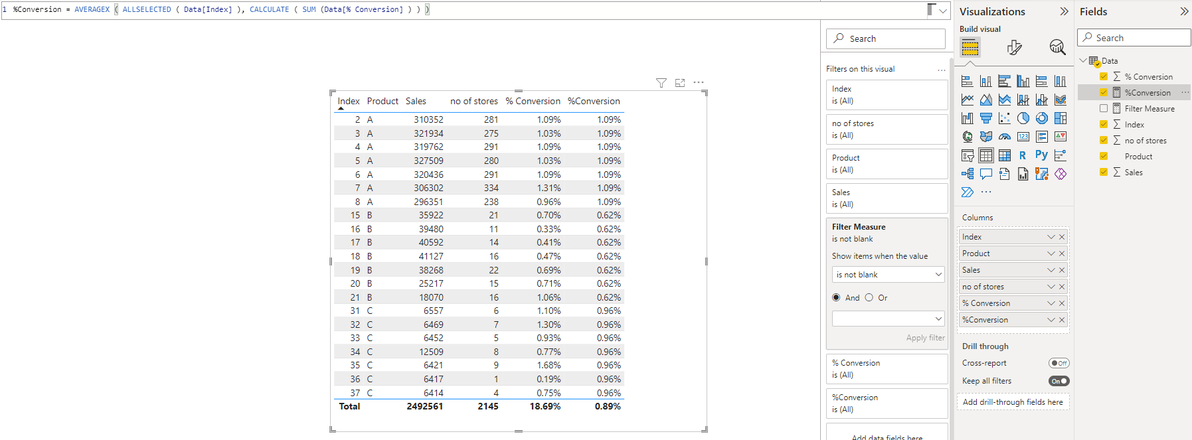The height and width of the screenshot is (440, 1192).
Task: Open dropdown of Product column well
Action: tap(1051, 254)
